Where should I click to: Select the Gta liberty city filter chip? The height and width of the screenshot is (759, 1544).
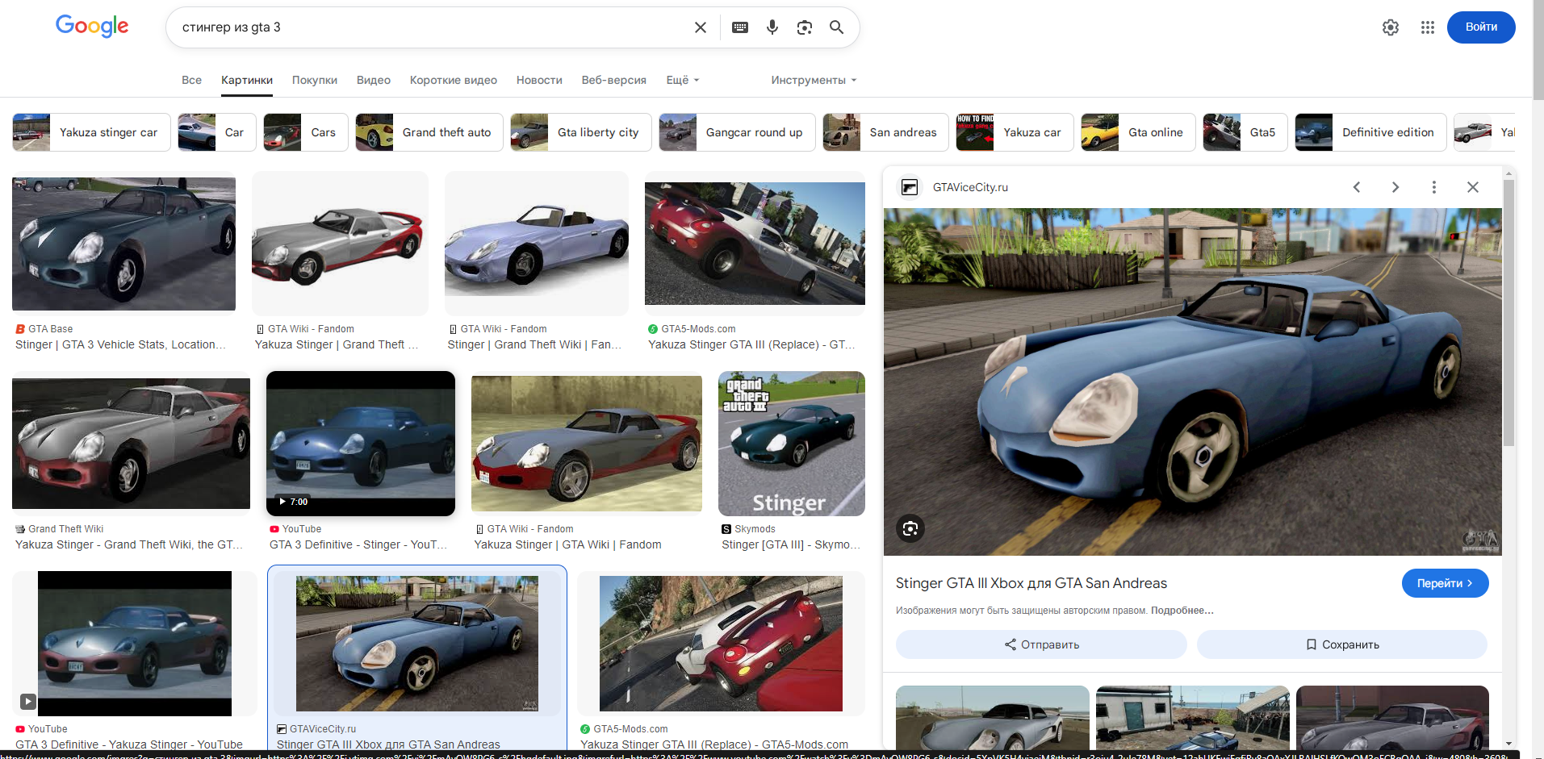[x=581, y=132]
